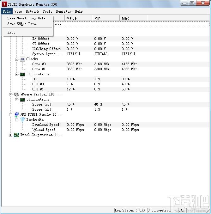Viewport: 211px width, 214px height.
Task: Click the AMD PCNET network adapter icon
Action: pyautogui.click(x=16, y=115)
